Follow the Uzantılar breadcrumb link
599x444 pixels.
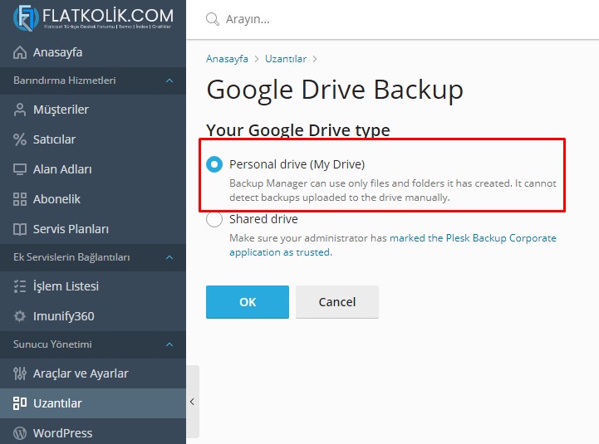(x=286, y=59)
